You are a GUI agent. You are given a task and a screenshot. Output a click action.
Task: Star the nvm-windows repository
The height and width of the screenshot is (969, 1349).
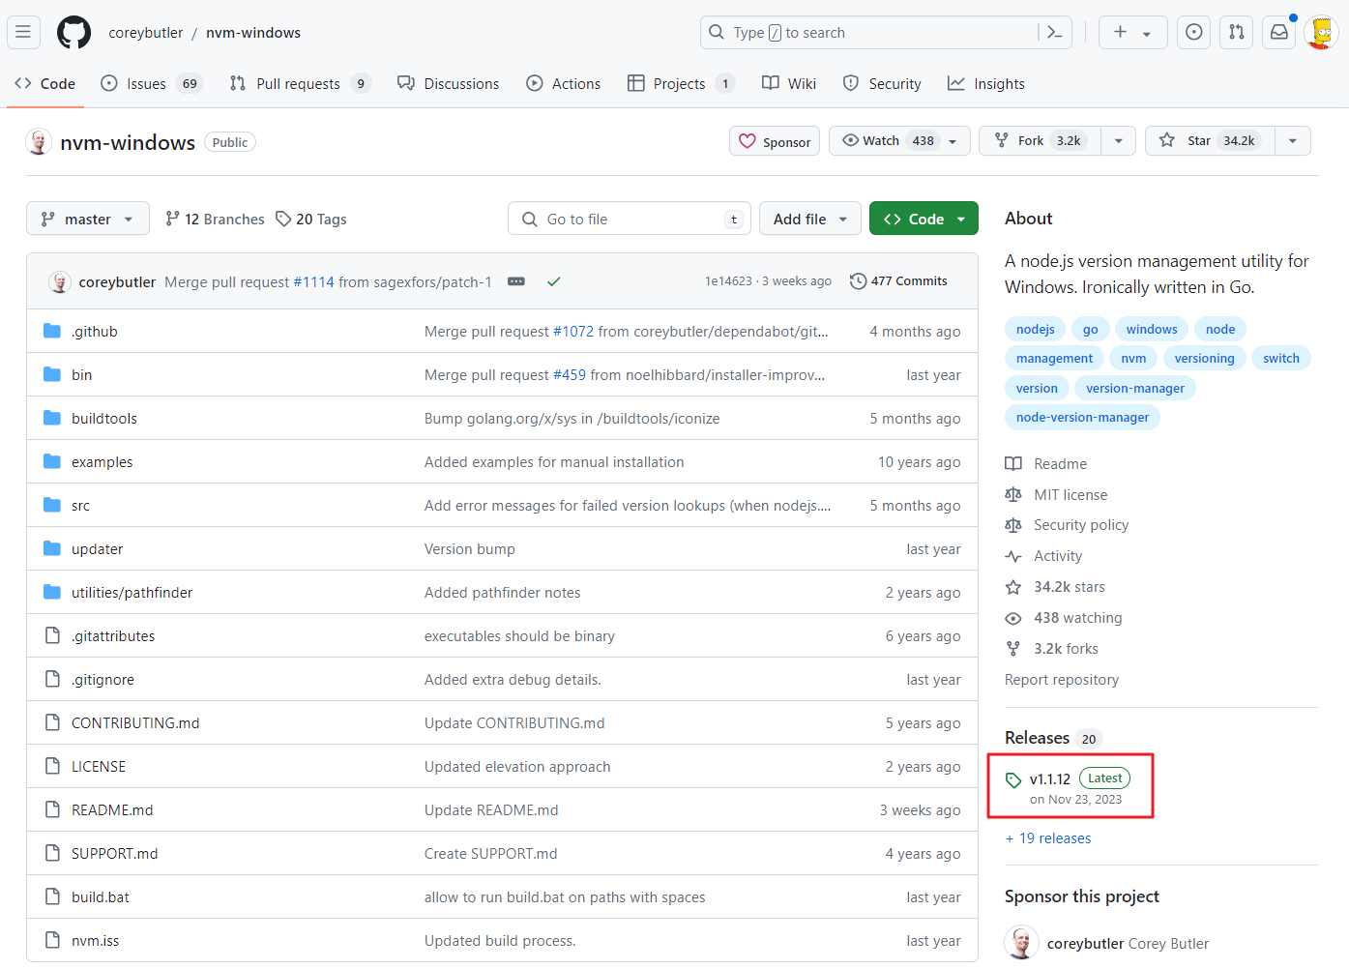(1210, 141)
